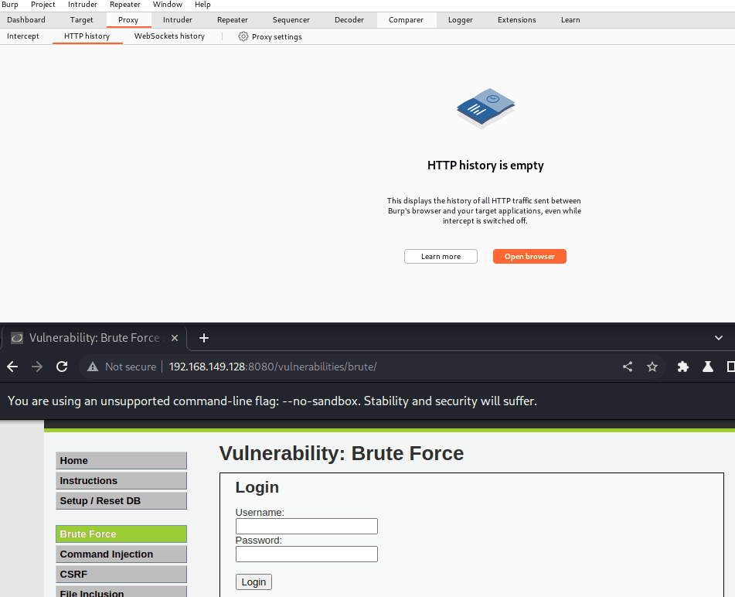This screenshot has width=735, height=597.
Task: Click the tab favicon of Brute Force page
Action: click(17, 338)
